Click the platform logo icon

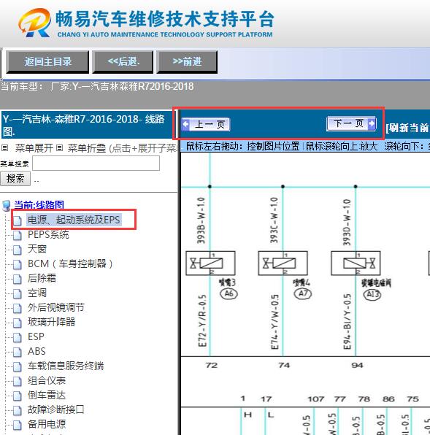[x=35, y=23]
